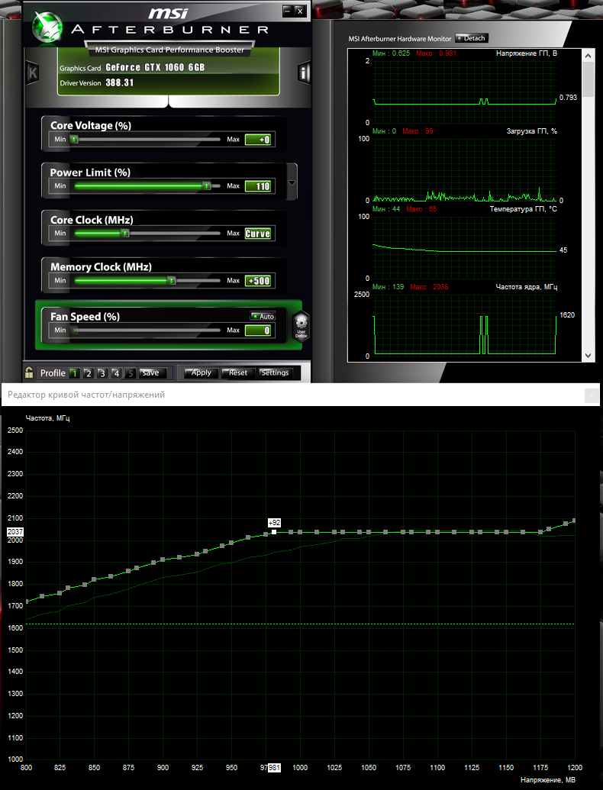This screenshot has width=603, height=790.
Task: Click the Fan Speed 0 value field
Action: pos(258,331)
